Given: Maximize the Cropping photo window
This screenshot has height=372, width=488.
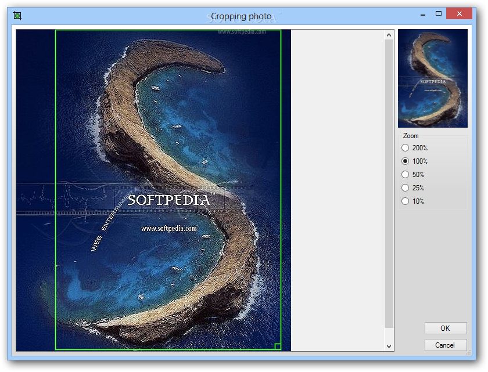Looking at the screenshot, I should point(439,14).
